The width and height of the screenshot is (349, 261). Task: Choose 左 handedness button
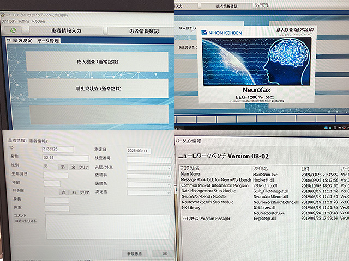[x=64, y=192]
